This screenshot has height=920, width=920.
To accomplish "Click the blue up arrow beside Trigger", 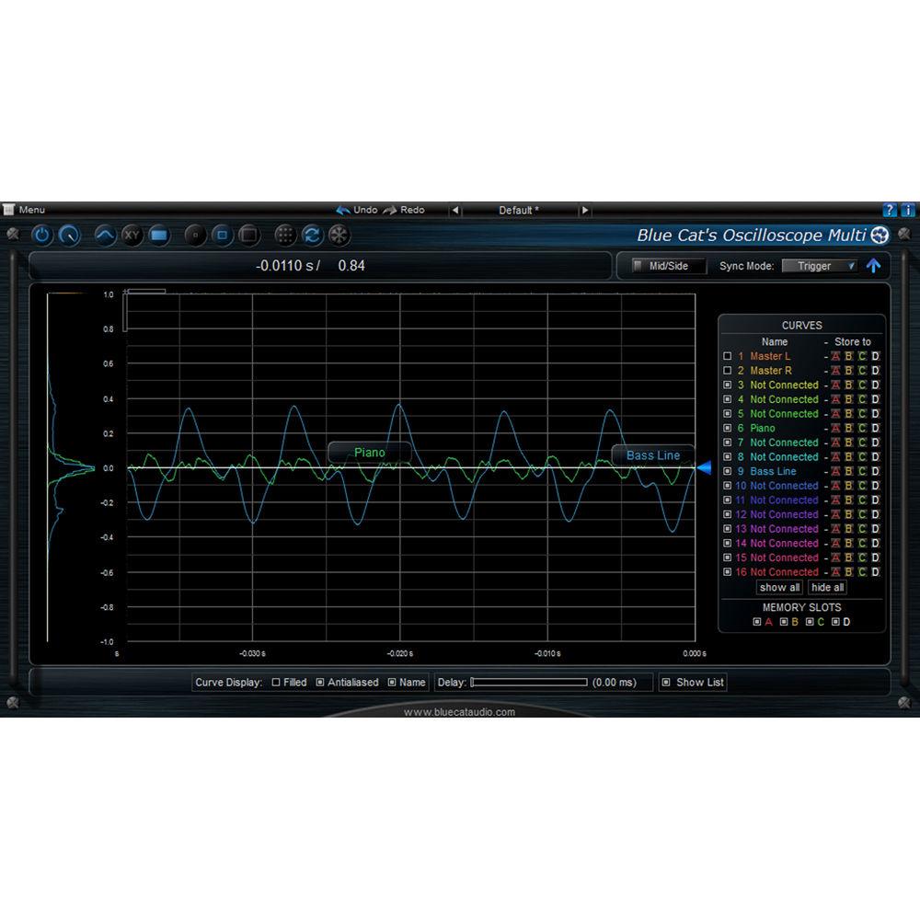I will click(873, 266).
